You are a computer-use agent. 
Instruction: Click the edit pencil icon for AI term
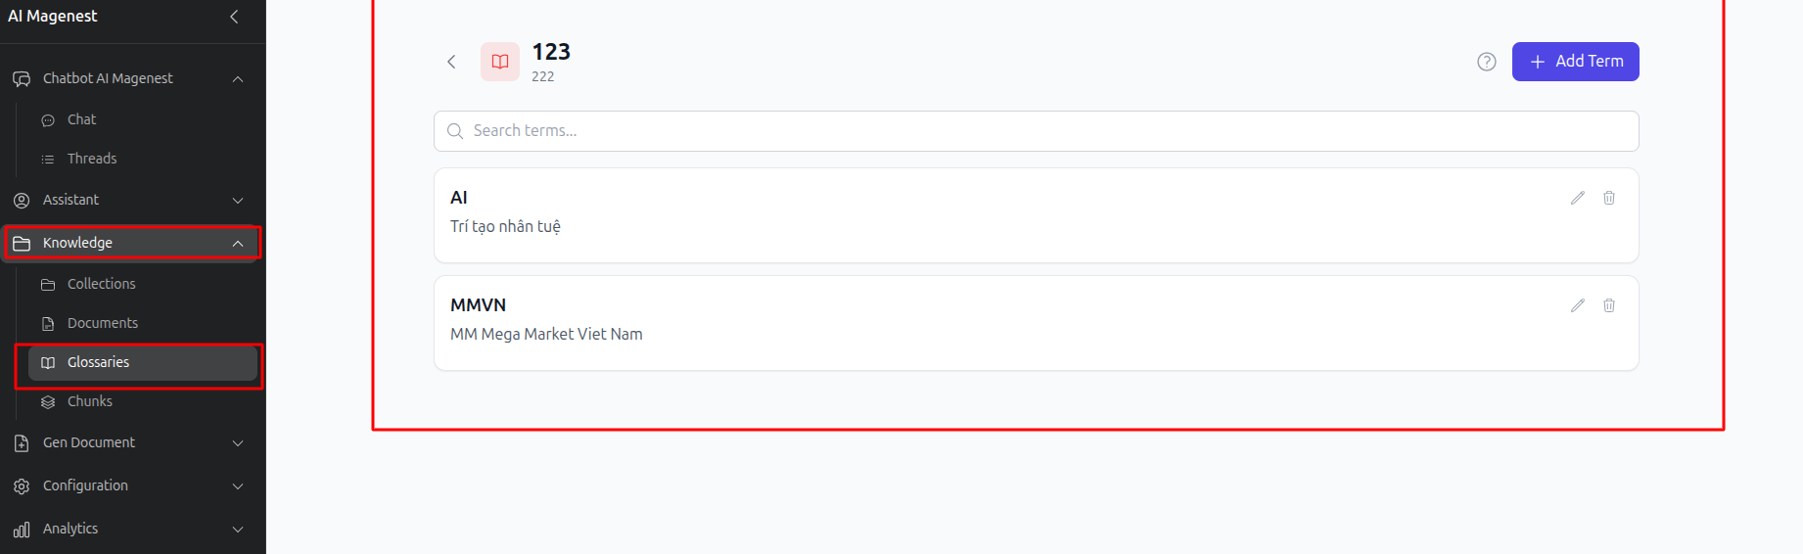1578,198
